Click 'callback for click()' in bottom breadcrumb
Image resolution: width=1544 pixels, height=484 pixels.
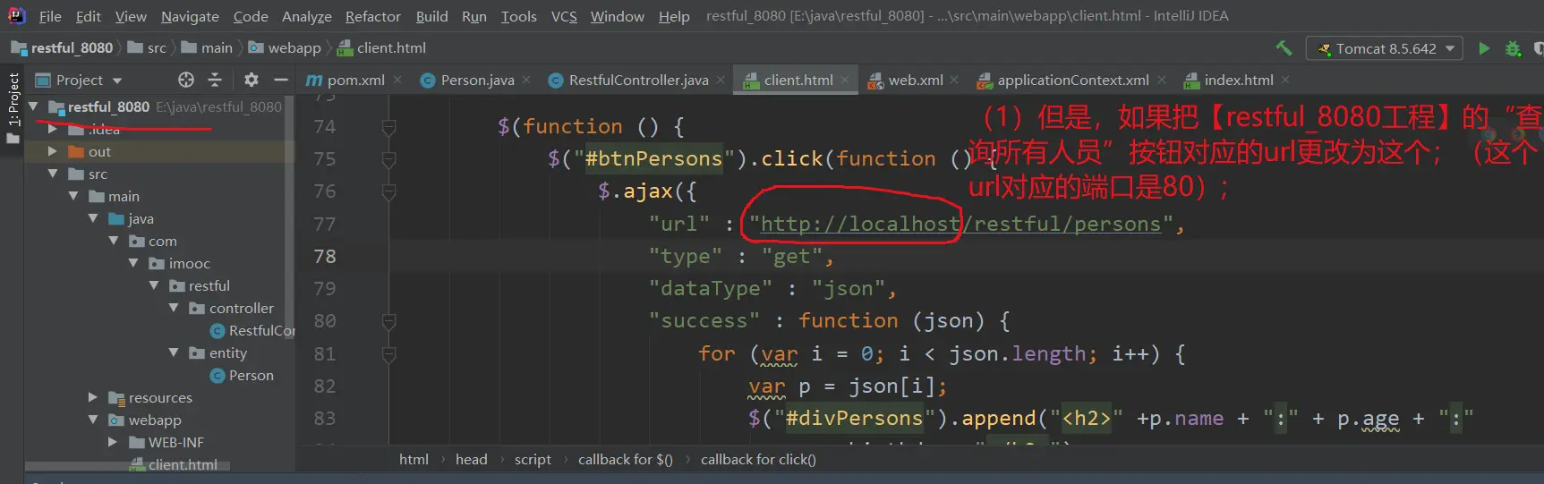[x=758, y=459]
